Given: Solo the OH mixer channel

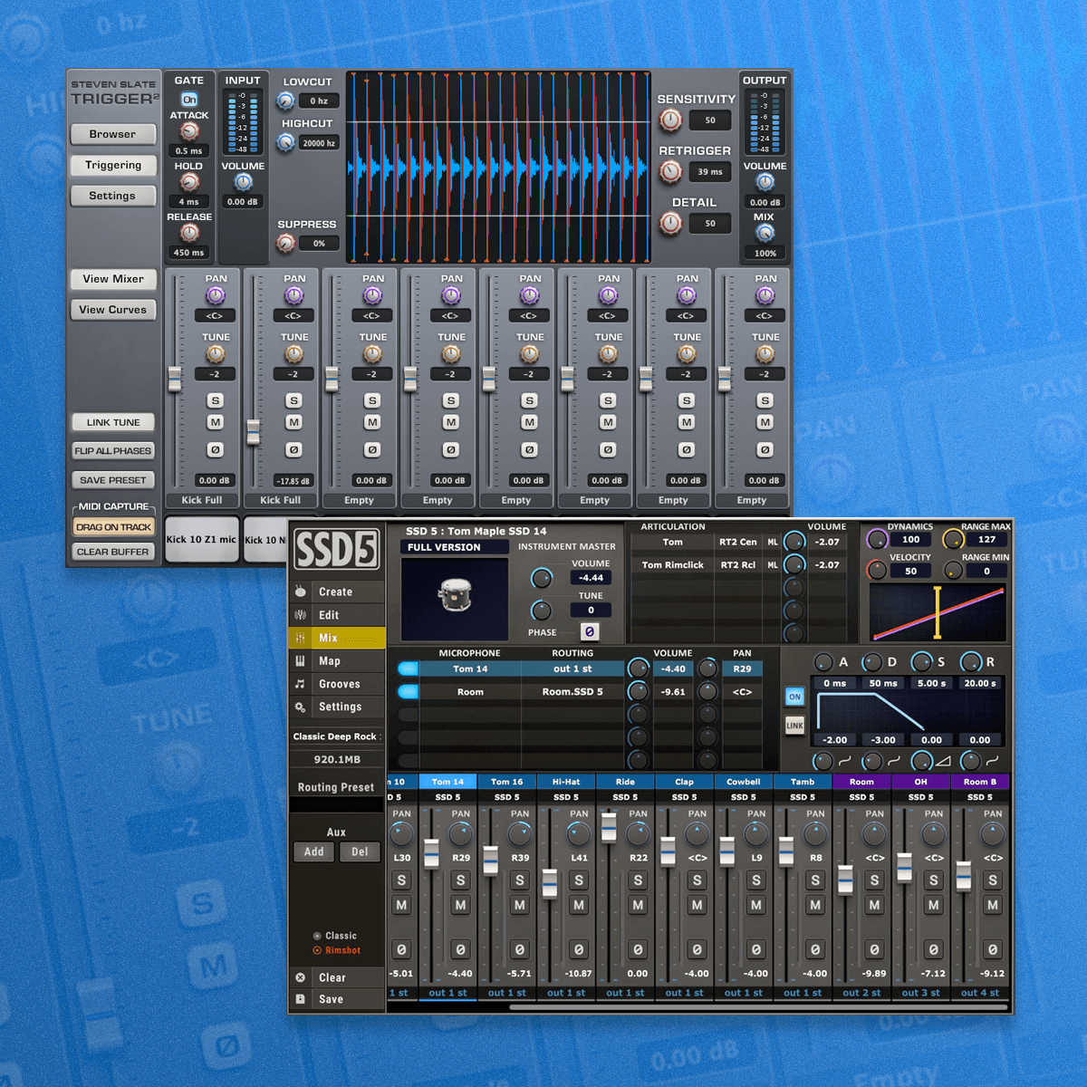Looking at the screenshot, I should pyautogui.click(x=933, y=880).
